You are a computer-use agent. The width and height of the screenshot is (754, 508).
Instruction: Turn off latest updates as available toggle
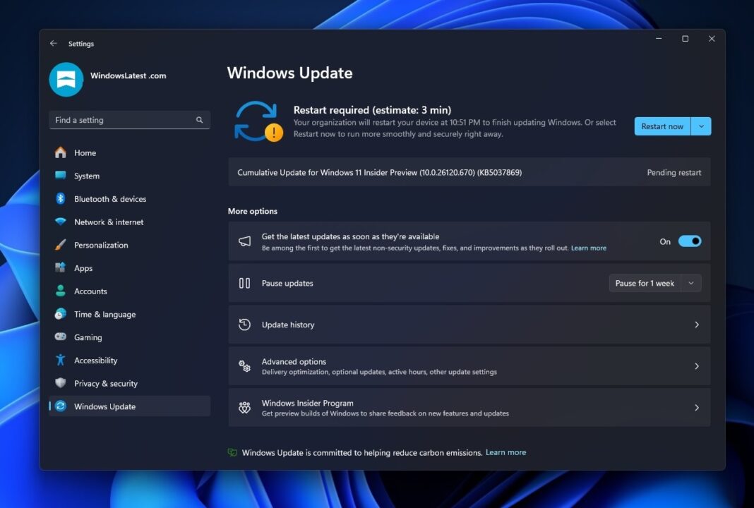point(690,241)
